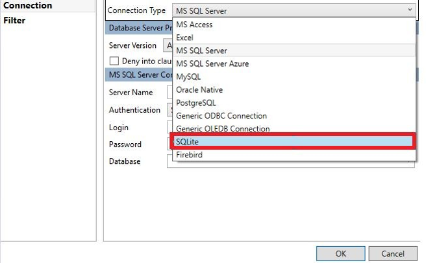Choose Generic OLEDB Connection
The width and height of the screenshot is (426, 263).
294,128
